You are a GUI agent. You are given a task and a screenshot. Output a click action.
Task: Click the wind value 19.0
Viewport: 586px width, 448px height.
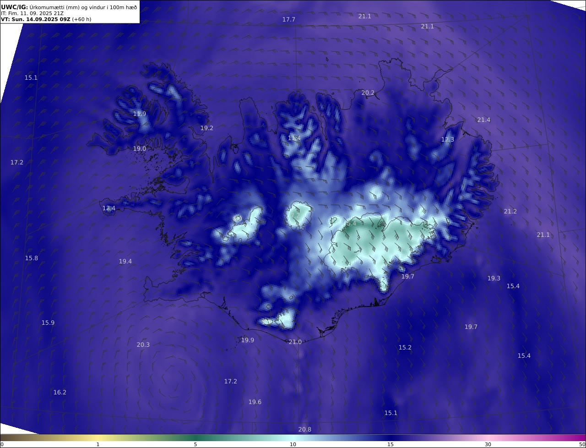pos(140,149)
